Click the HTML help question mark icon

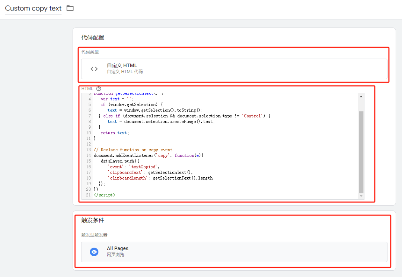(99, 89)
